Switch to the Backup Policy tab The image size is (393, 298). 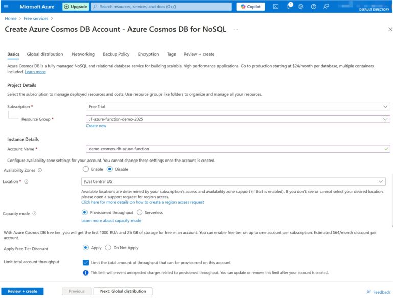[x=116, y=54]
